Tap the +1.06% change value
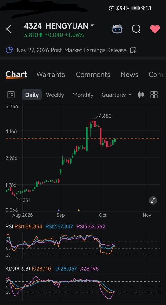This screenshot has width=166, height=305. coord(74,35)
